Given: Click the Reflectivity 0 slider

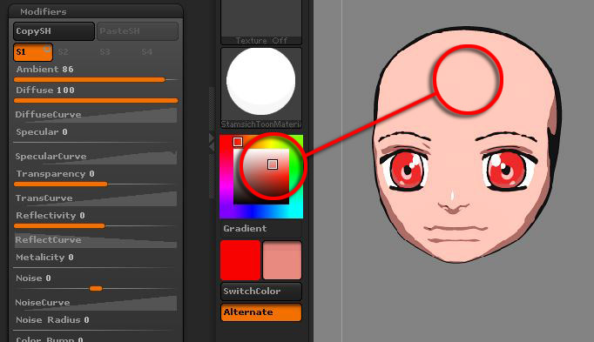Looking at the screenshot, I should (96, 219).
